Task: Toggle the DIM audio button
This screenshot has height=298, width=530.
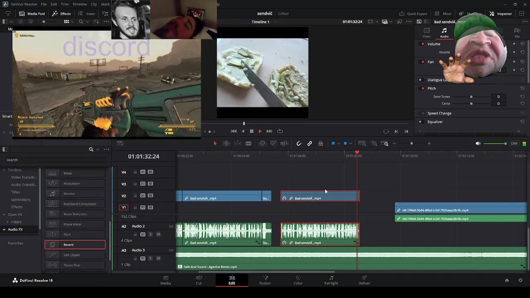Action: 514,144
